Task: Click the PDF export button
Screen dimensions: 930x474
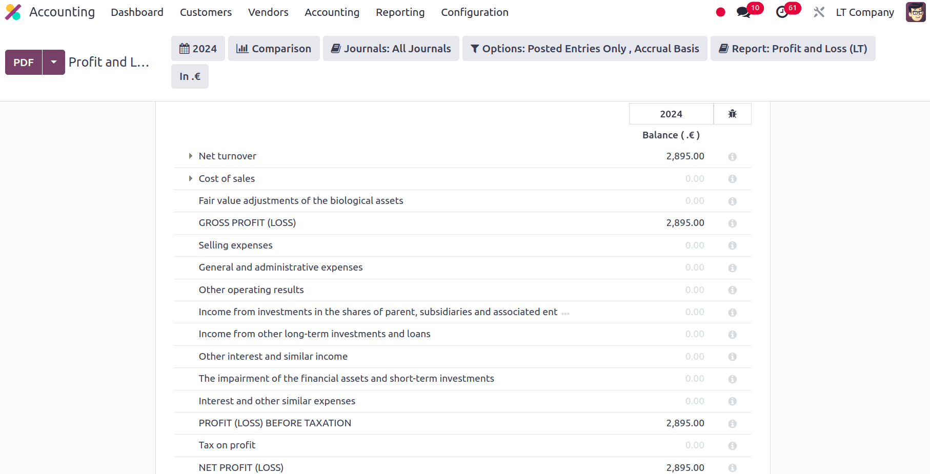Action: pyautogui.click(x=24, y=63)
